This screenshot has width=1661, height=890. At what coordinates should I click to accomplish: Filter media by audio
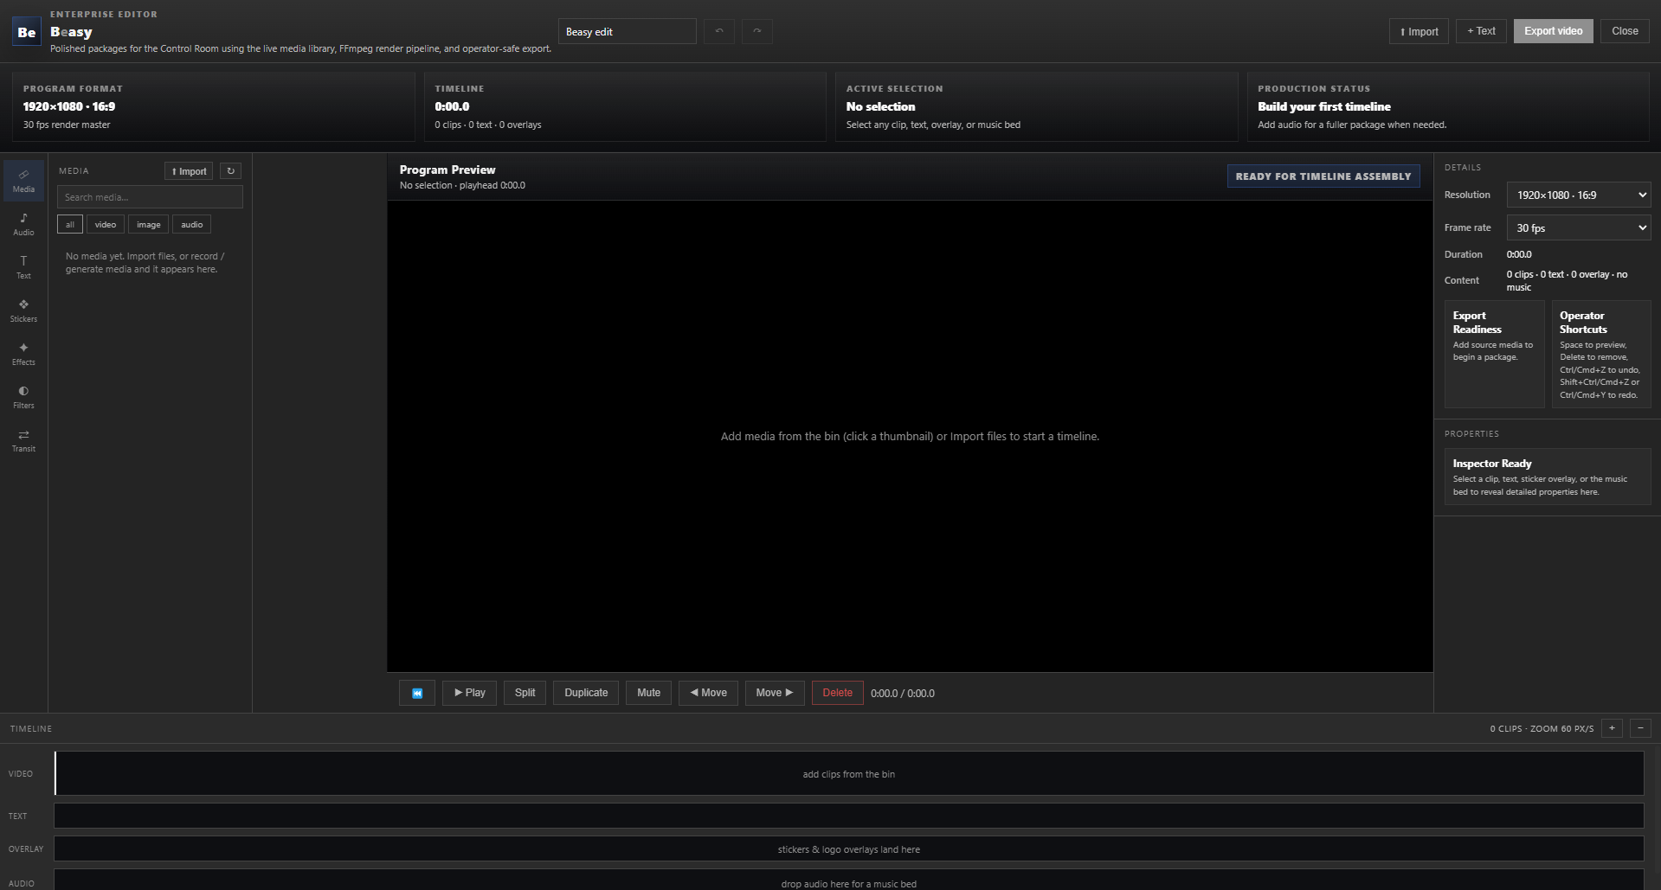tap(191, 224)
